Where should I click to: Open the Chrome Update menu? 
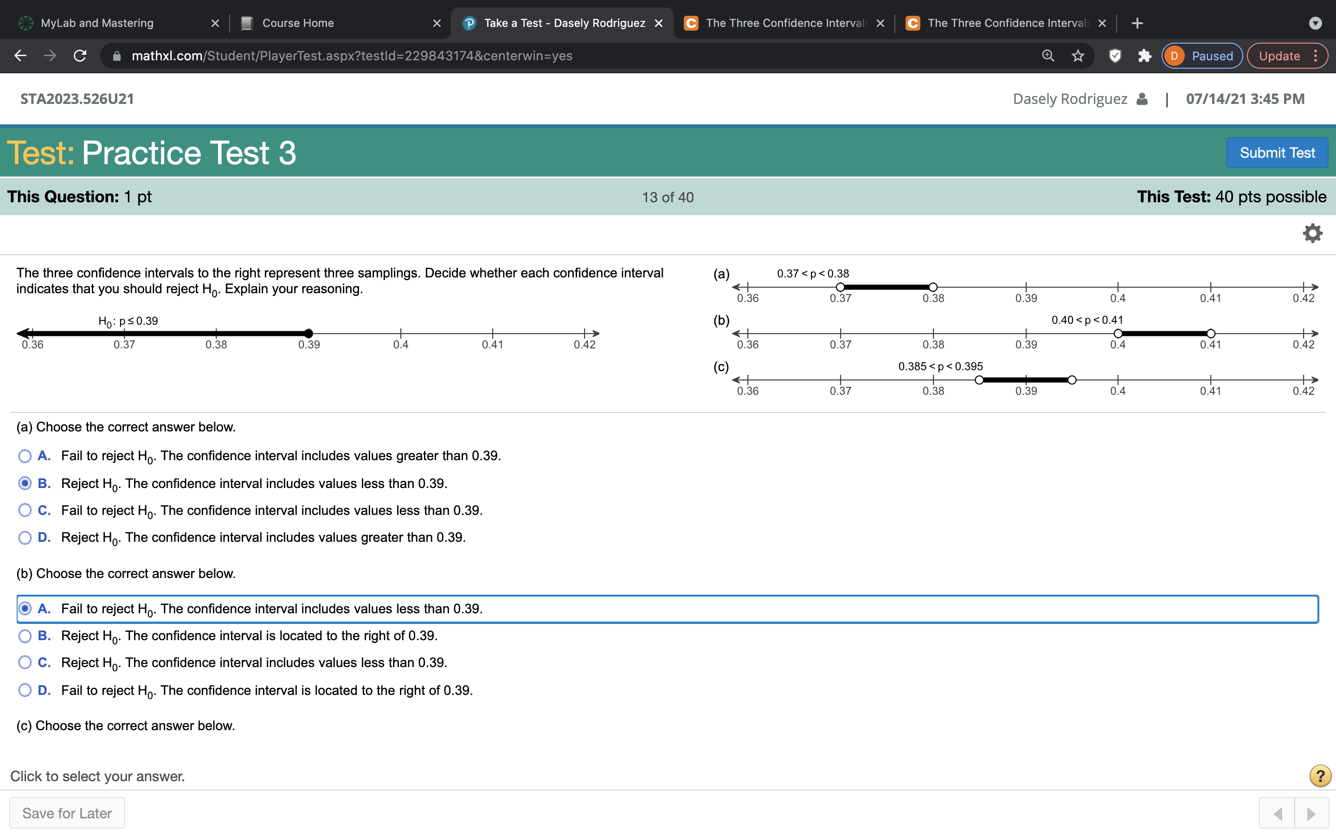click(x=1287, y=56)
